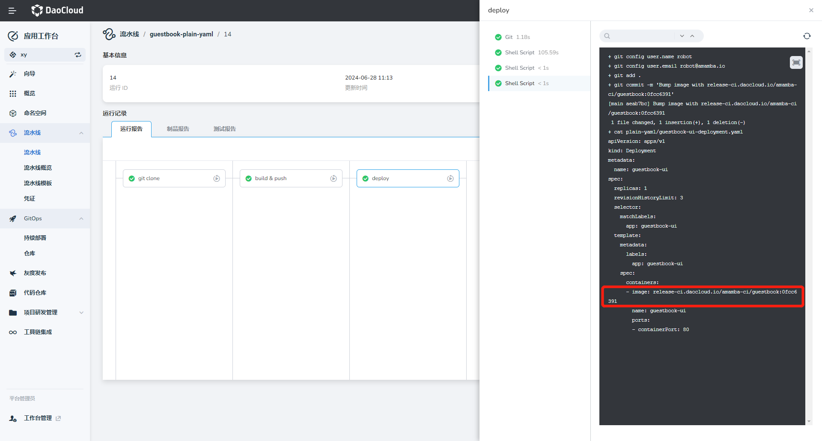Click the fullscreen log view icon
822x441 pixels.
796,62
